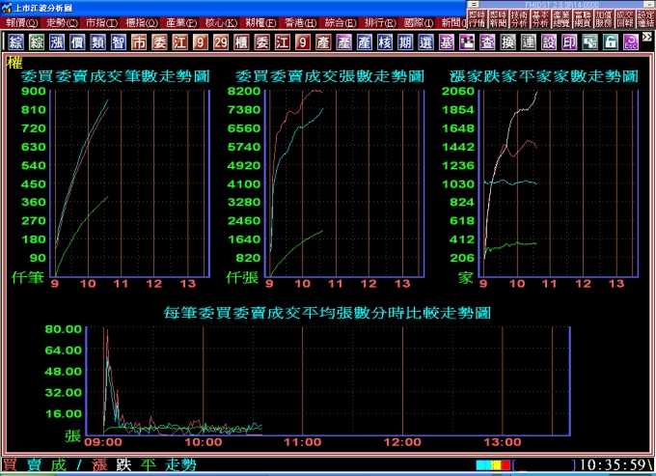Click the 29 toolbar icon
Screen dimensions: 656x476
221,42
